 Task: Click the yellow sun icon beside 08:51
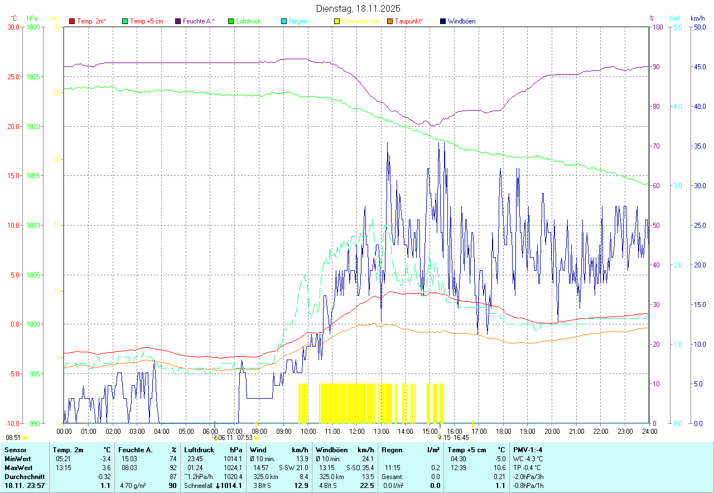pyautogui.click(x=25, y=438)
